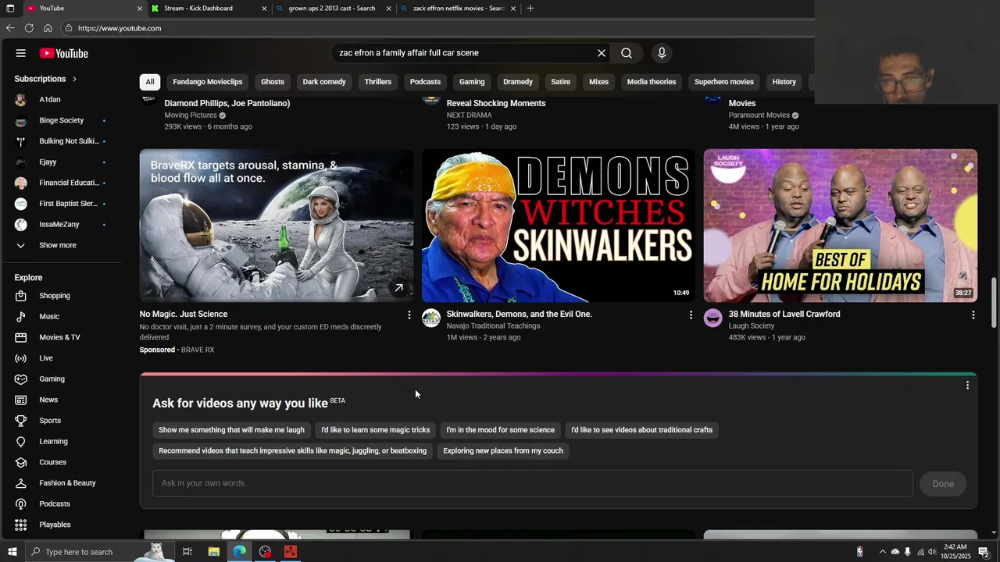Close the zack effron netflix movies tab

[513, 9]
